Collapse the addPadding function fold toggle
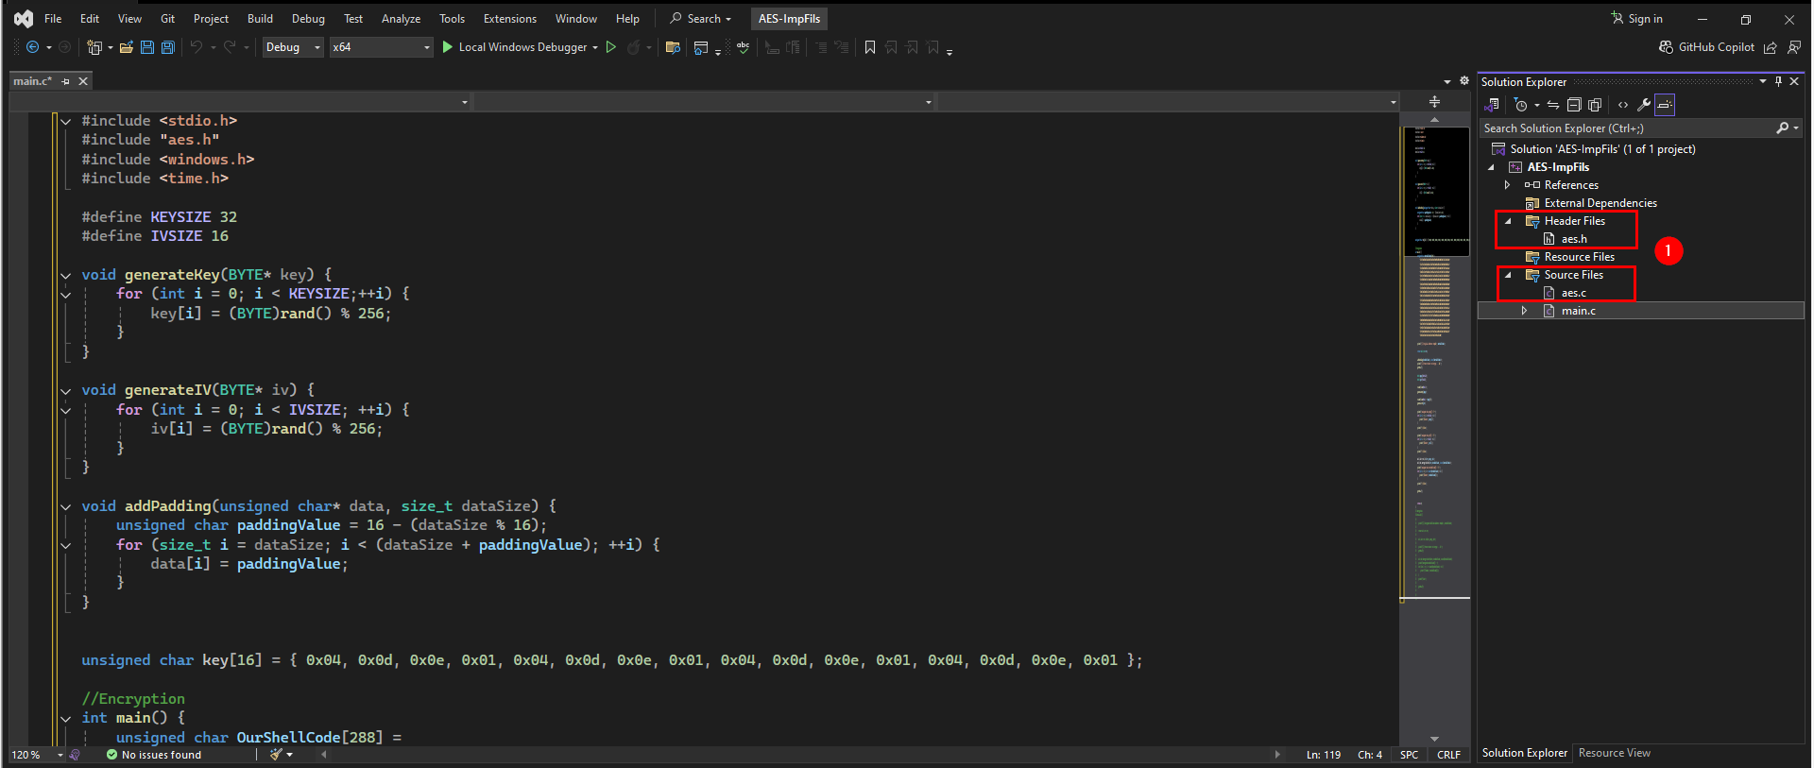This screenshot has height=768, width=1814. click(66, 506)
